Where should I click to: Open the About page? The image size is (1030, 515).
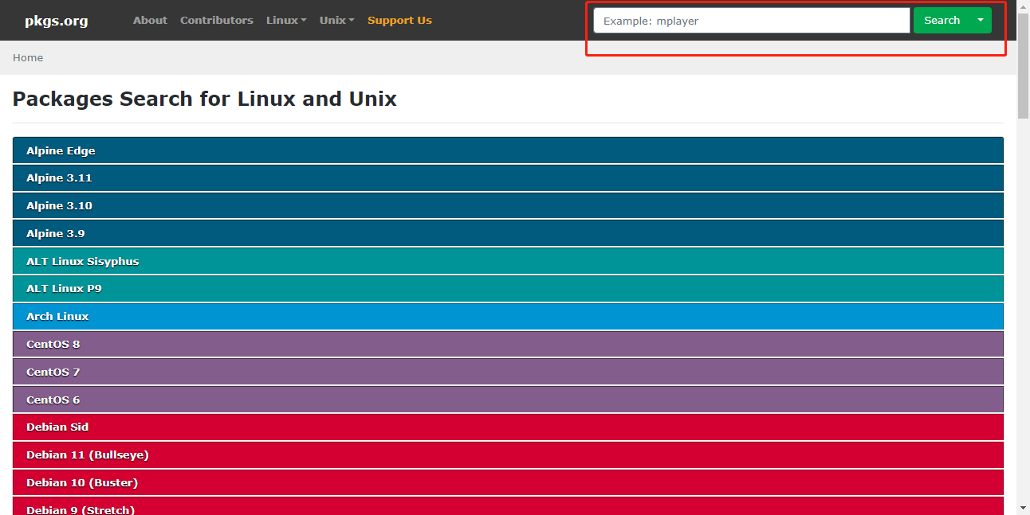click(x=150, y=20)
